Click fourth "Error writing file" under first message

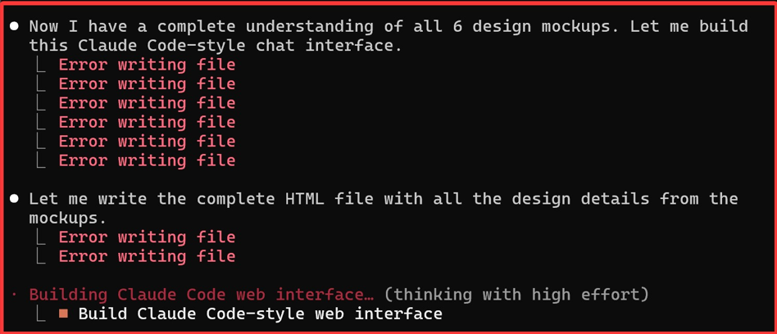(147, 122)
